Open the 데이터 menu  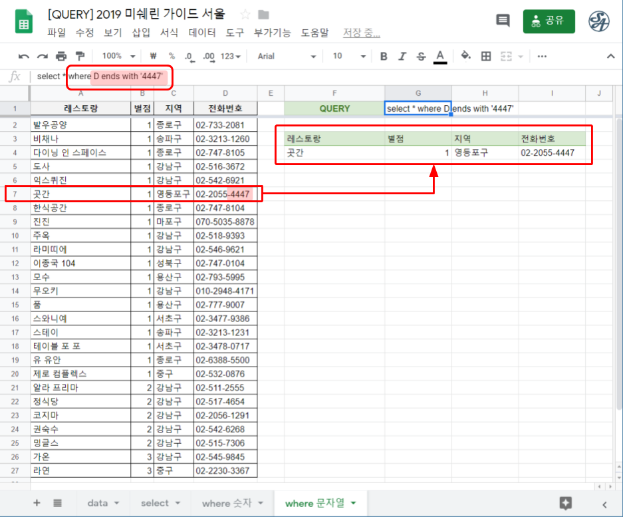[x=202, y=32]
